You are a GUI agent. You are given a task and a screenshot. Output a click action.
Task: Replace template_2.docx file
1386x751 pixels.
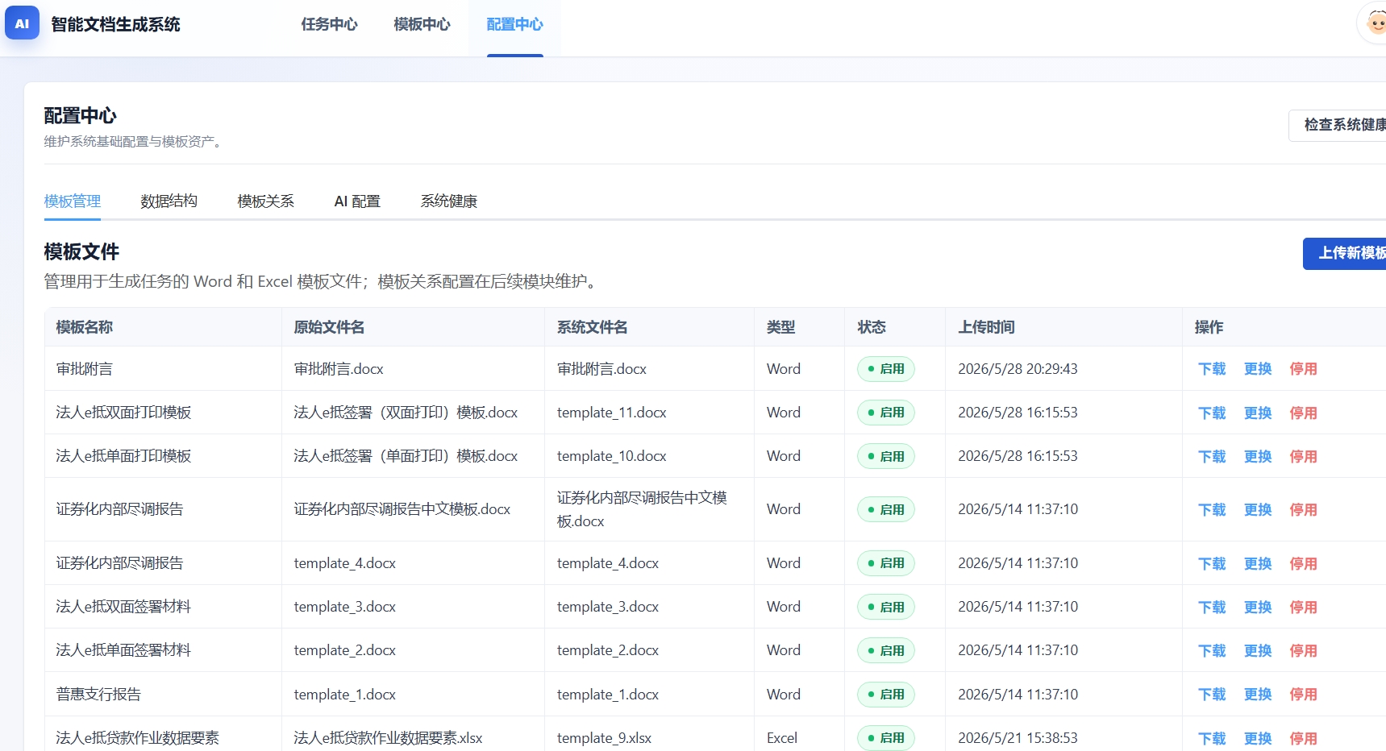click(x=1258, y=650)
